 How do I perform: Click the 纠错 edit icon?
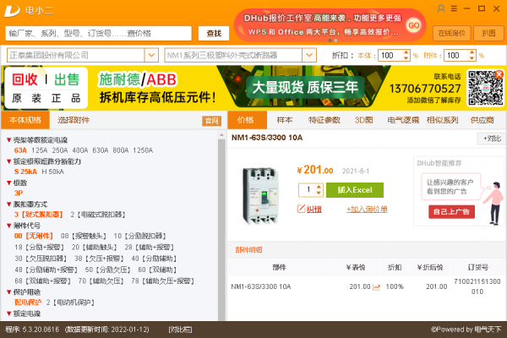(301, 209)
